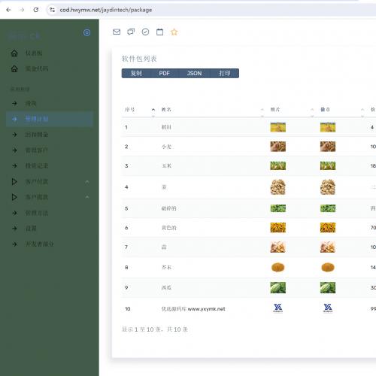Open the chat messages icon

(x=131, y=32)
